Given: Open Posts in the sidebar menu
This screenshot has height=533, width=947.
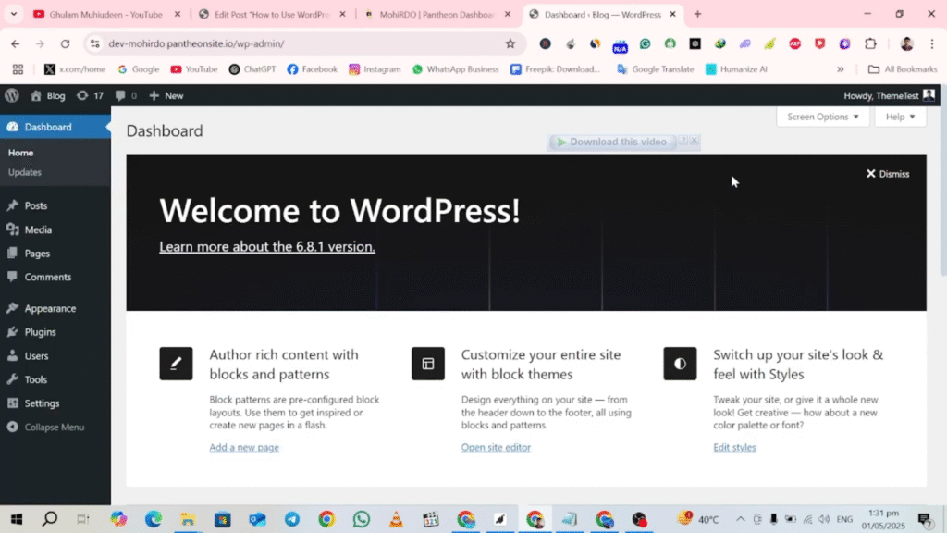Looking at the screenshot, I should [x=36, y=205].
